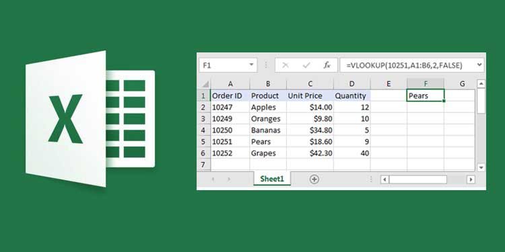Viewport: 505px width, 252px height.
Task: Click the horizontal scrollbar thumb
Action: [417, 179]
